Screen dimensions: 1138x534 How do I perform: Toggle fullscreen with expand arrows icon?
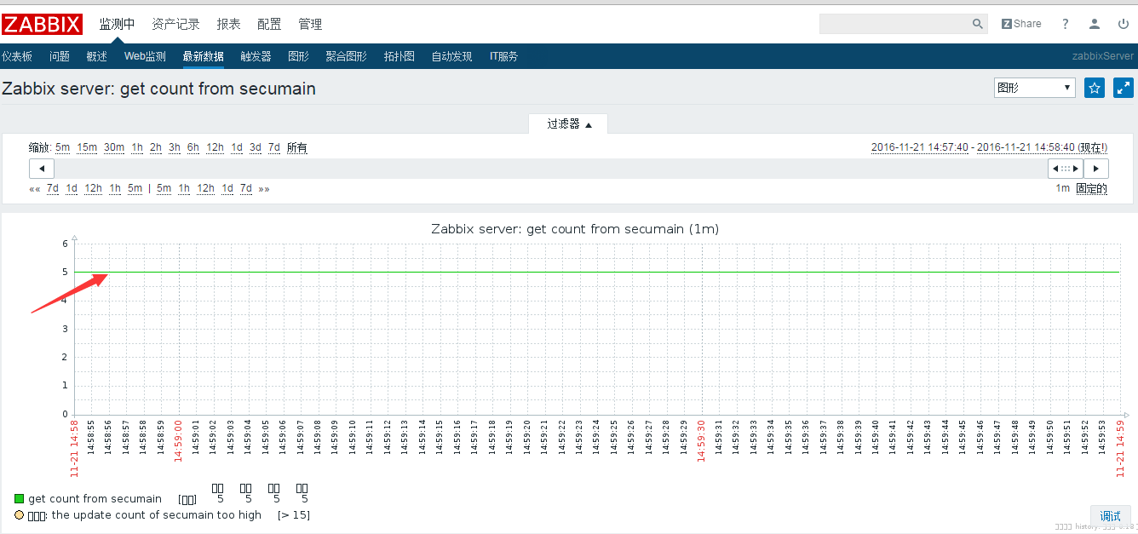click(1124, 88)
